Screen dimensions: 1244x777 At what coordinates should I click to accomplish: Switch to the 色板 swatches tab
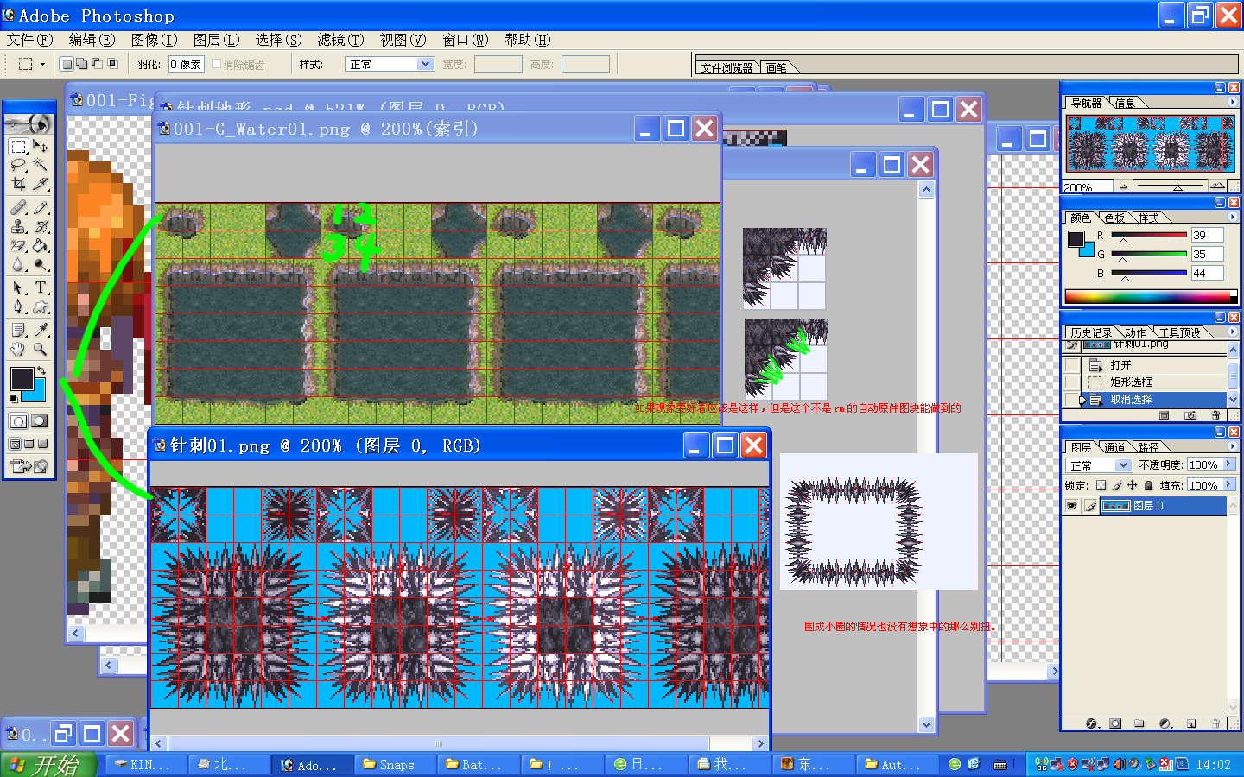coord(1114,218)
